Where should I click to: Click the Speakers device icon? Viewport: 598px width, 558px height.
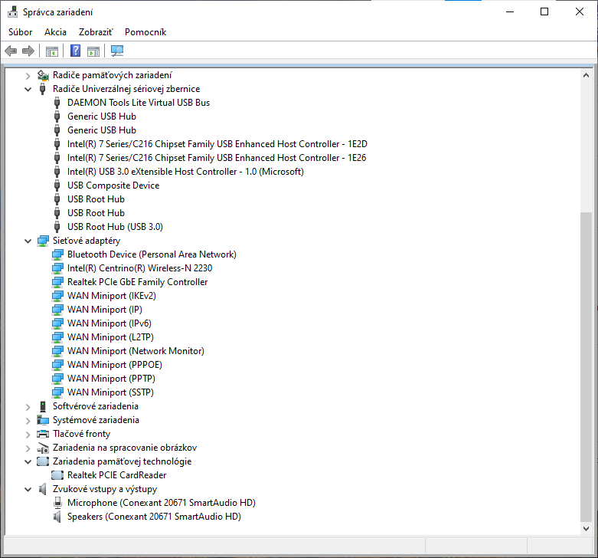point(57,517)
